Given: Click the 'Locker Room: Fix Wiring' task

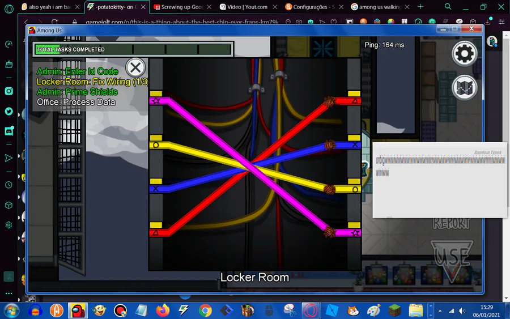Looking at the screenshot, I should 92,82.
